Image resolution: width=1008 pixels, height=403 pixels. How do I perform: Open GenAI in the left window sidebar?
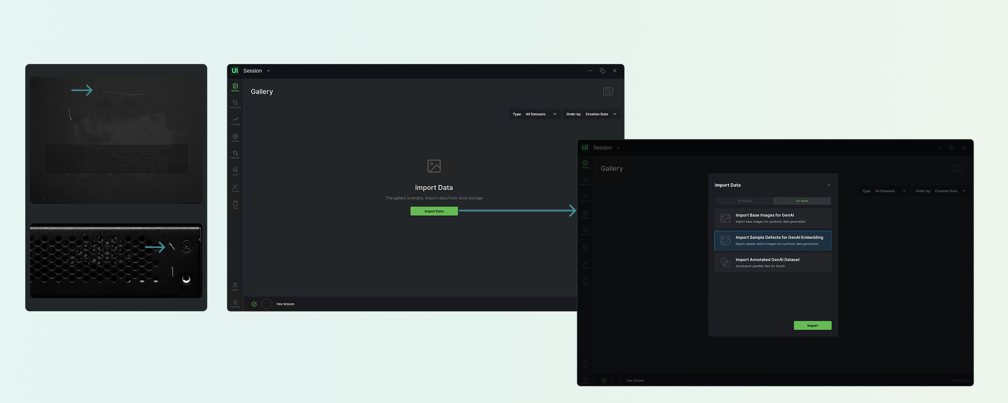[x=235, y=188]
